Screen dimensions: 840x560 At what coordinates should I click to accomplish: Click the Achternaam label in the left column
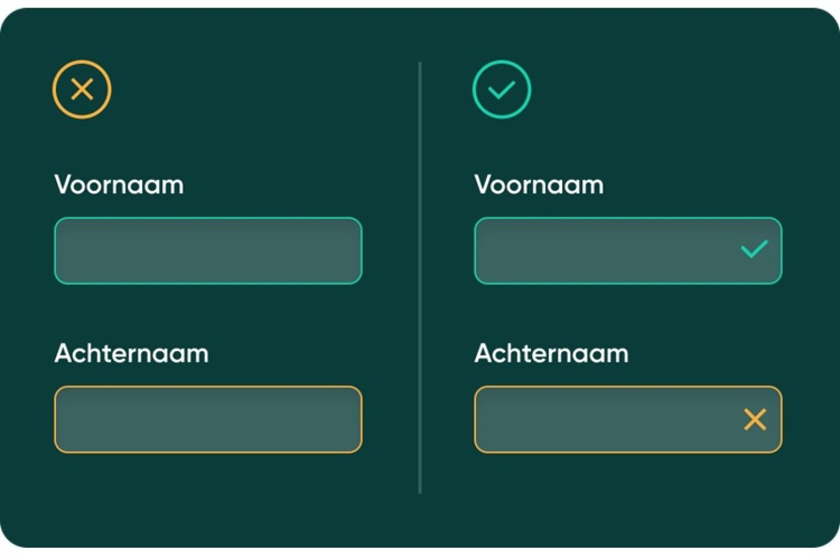[131, 353]
